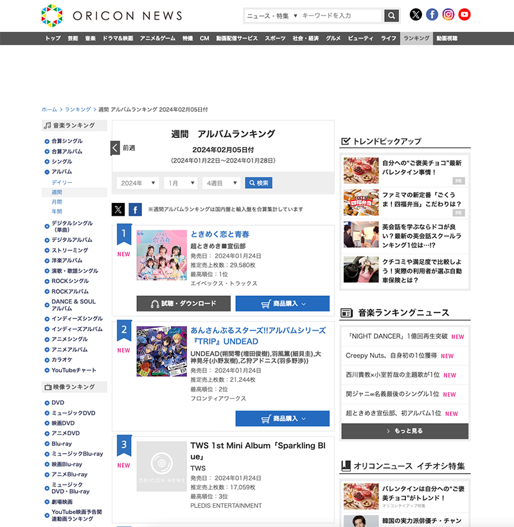514x527 pixels.
Task: Open 合算アルバム in sidebar
Action: tap(67, 151)
